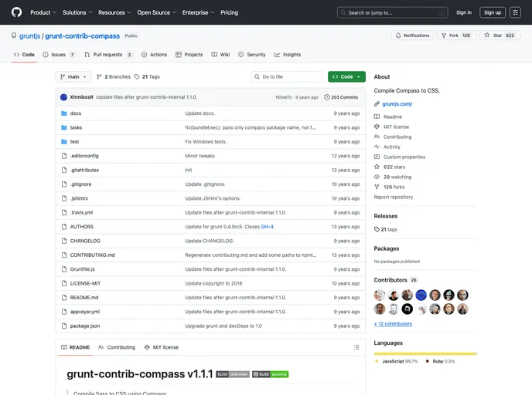Expand the Open Source menu
The image size is (532, 395).
click(x=156, y=12)
